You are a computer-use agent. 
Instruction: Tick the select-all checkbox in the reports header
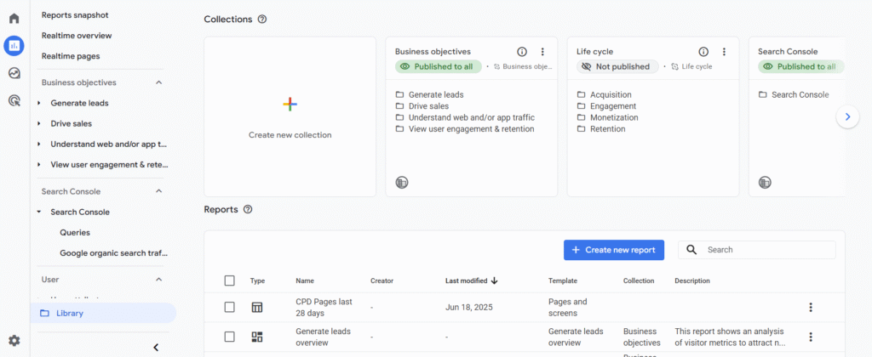[x=230, y=281]
